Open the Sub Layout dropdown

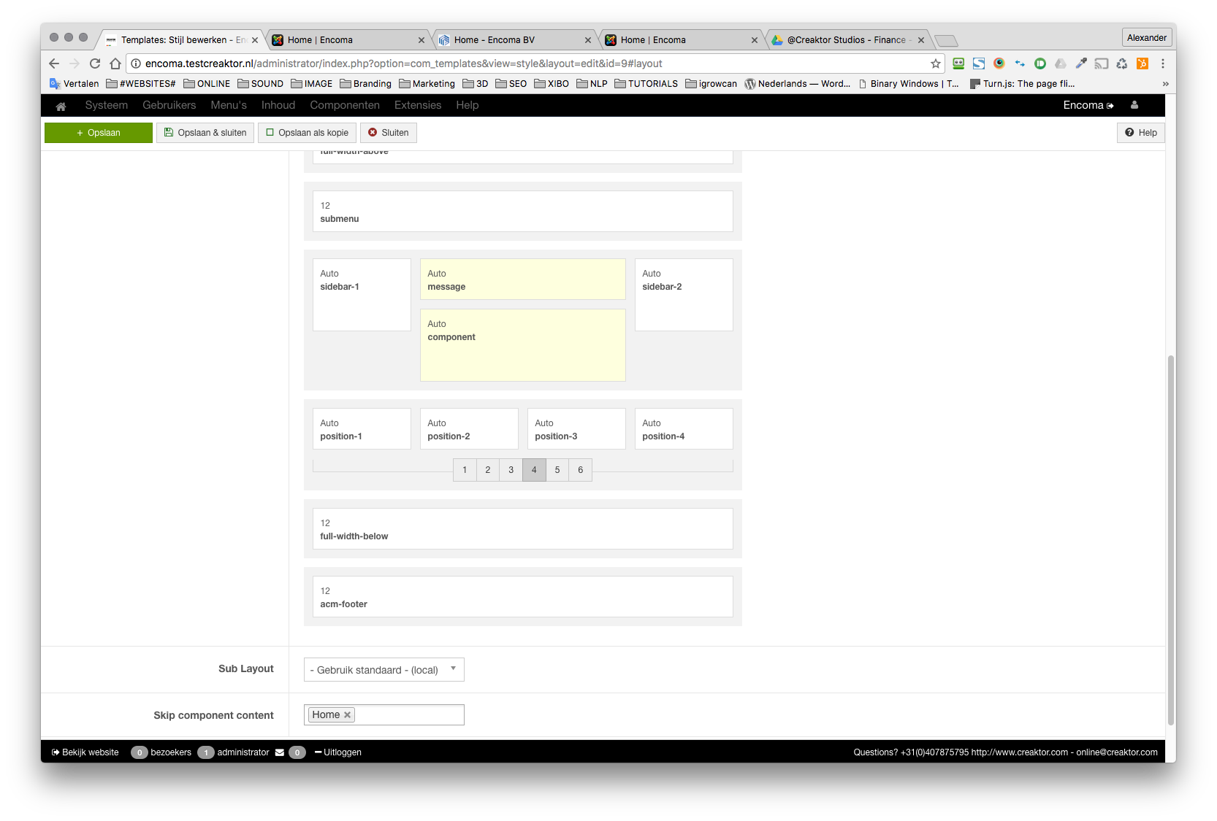(384, 670)
